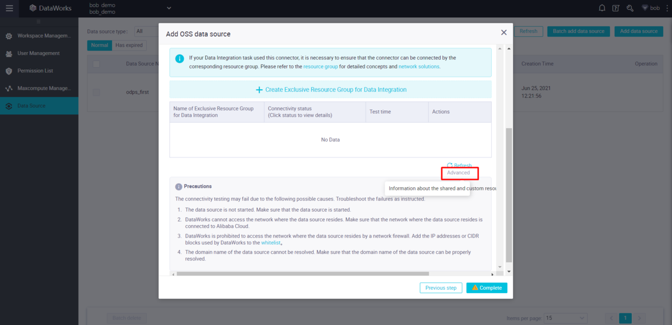Image resolution: width=672 pixels, height=325 pixels.
Task: Close the Add OSS data source dialog
Action: pyautogui.click(x=504, y=32)
